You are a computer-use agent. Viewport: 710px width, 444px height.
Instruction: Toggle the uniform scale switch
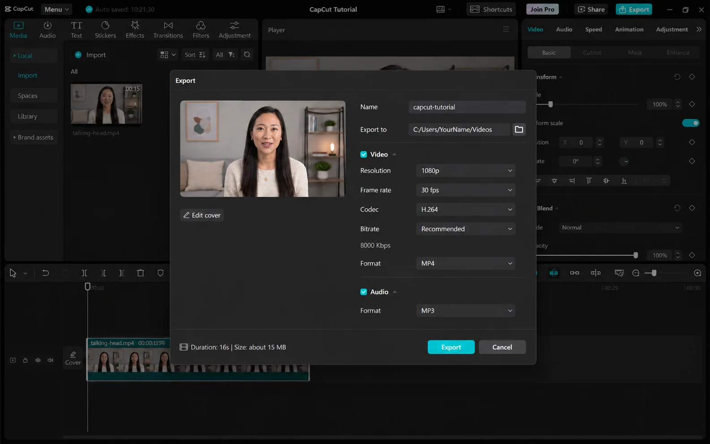(x=691, y=123)
